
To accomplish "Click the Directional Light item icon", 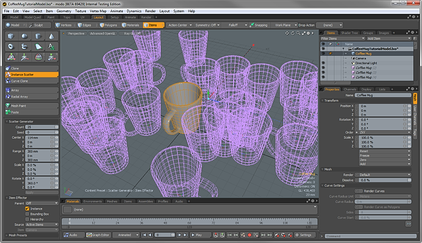I will tap(353, 63).
